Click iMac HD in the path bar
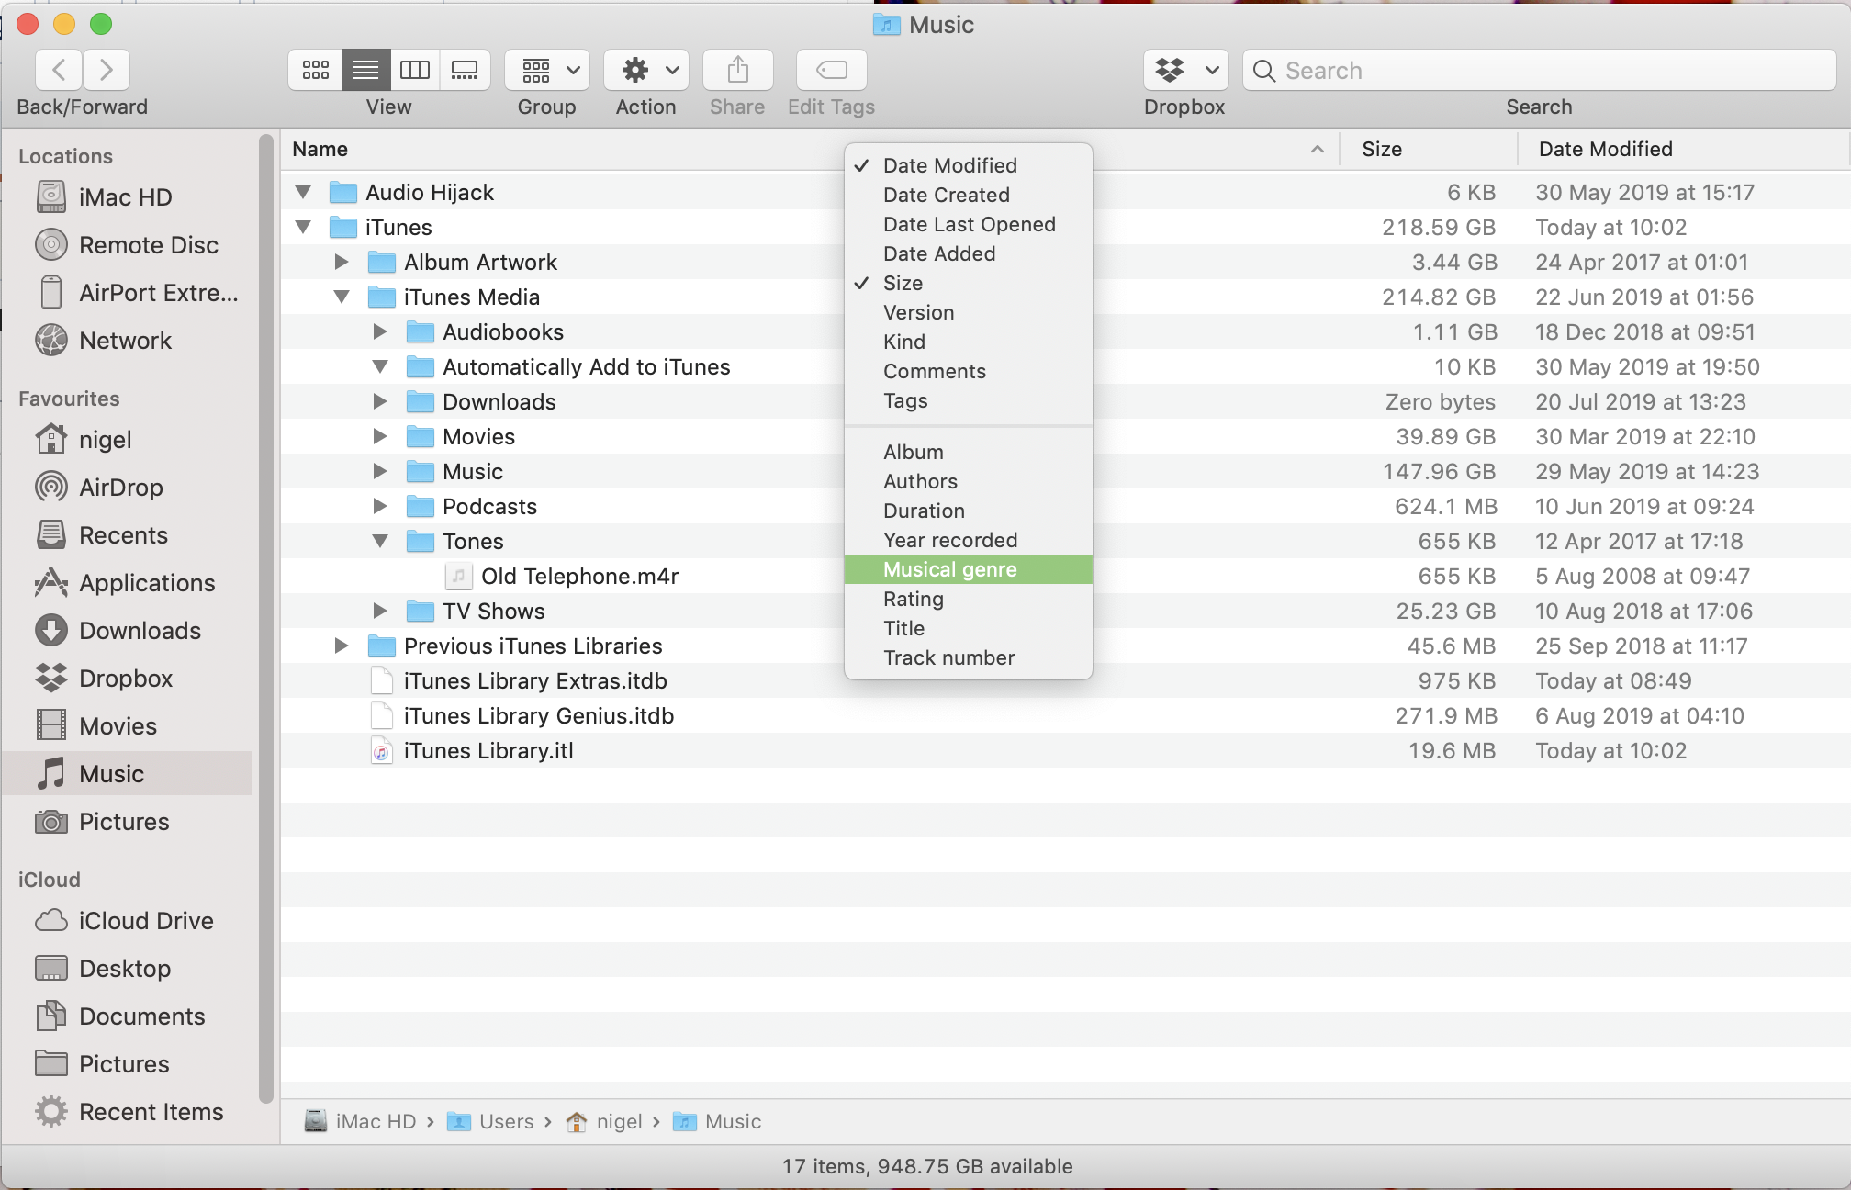Viewport: 1851px width, 1190px height. 362,1121
